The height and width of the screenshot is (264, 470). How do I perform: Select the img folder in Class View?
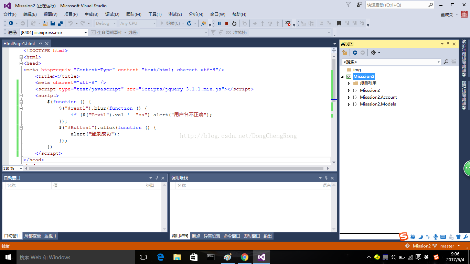[x=357, y=70]
